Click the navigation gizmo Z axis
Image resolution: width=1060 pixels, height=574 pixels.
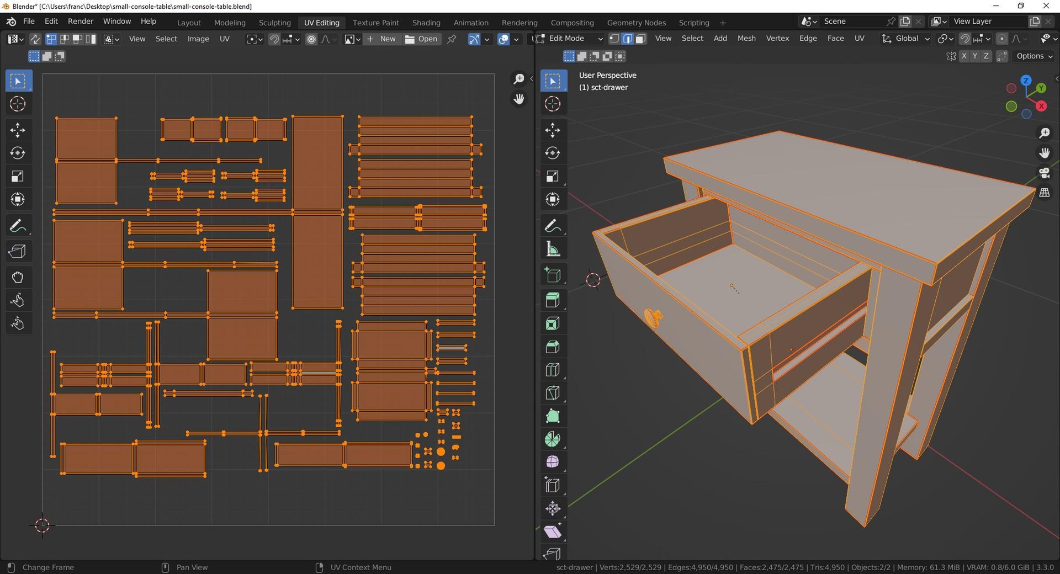1026,80
